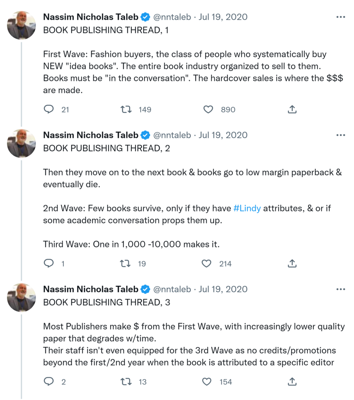The width and height of the screenshot is (354, 400).
Task: Share the third thread tweet
Action: 292,382
